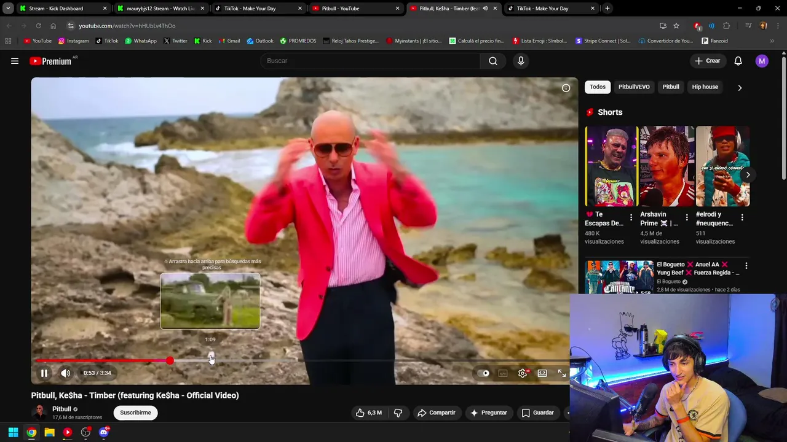Go to browser home page
This screenshot has height=442, width=787.
coord(53,26)
